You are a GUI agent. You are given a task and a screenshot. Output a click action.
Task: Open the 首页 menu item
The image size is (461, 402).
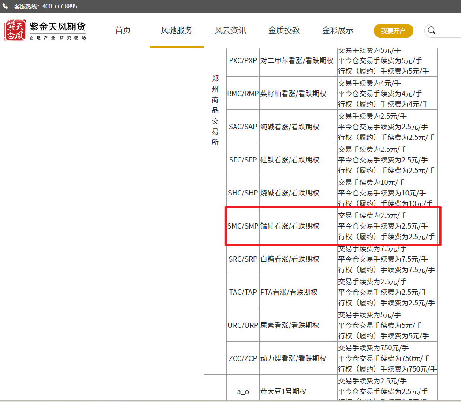(x=123, y=30)
